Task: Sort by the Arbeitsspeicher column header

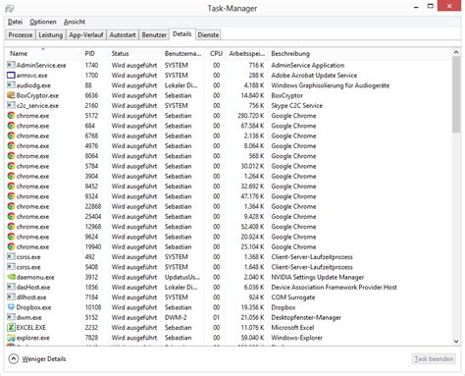Action: tap(247, 53)
